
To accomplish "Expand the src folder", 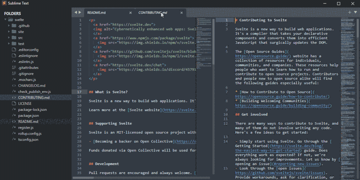I will (9, 37).
